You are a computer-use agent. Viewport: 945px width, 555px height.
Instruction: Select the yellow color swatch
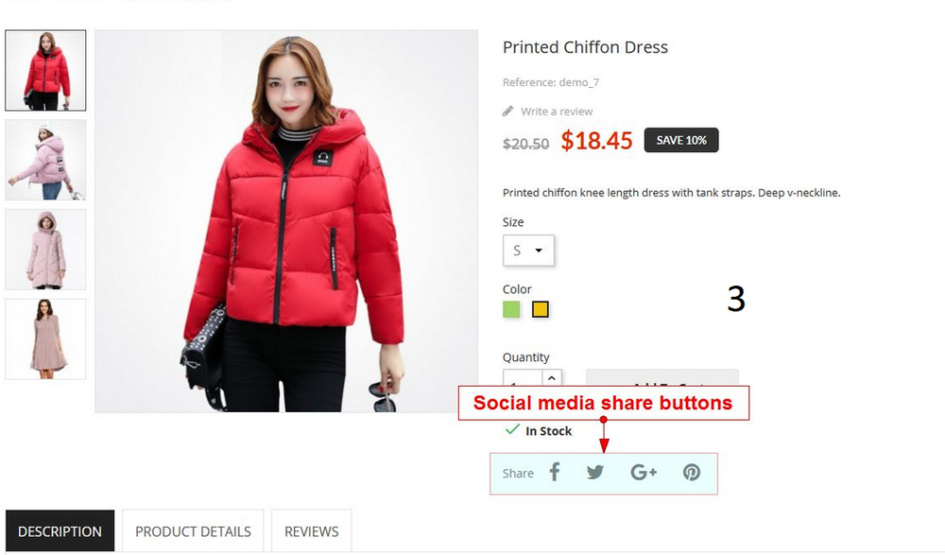(540, 309)
